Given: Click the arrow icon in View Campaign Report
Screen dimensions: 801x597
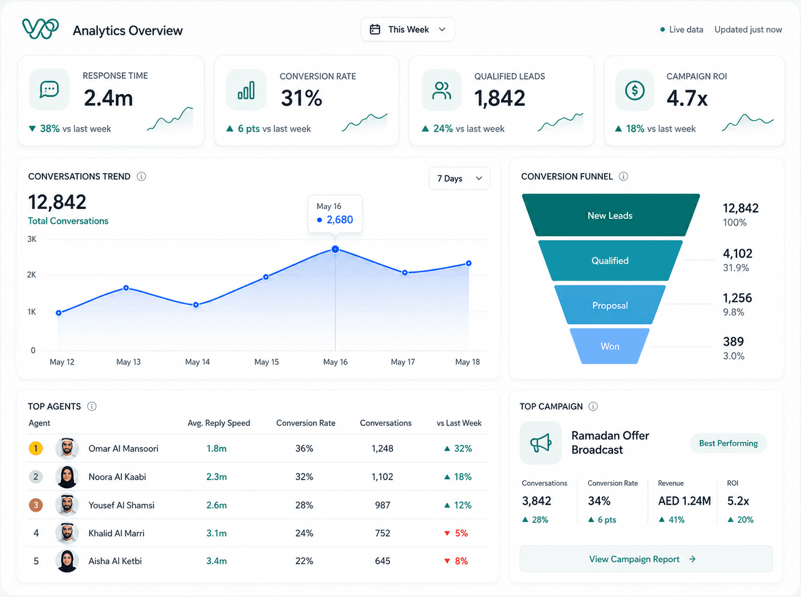Looking at the screenshot, I should 692,559.
